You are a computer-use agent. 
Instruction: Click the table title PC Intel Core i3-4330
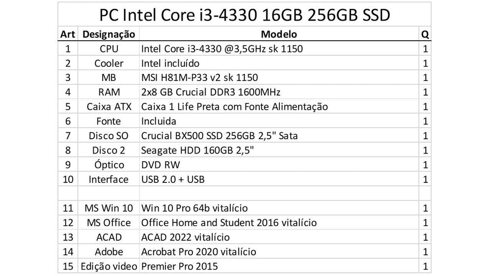(x=245, y=15)
